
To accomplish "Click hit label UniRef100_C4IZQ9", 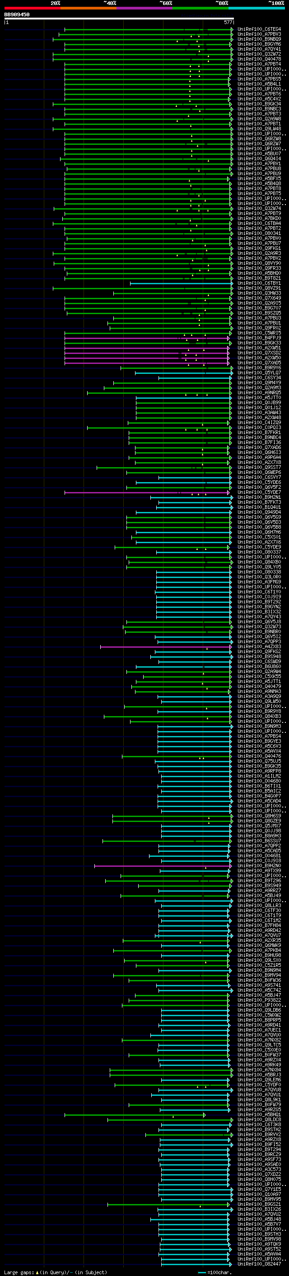I will click(259, 422).
